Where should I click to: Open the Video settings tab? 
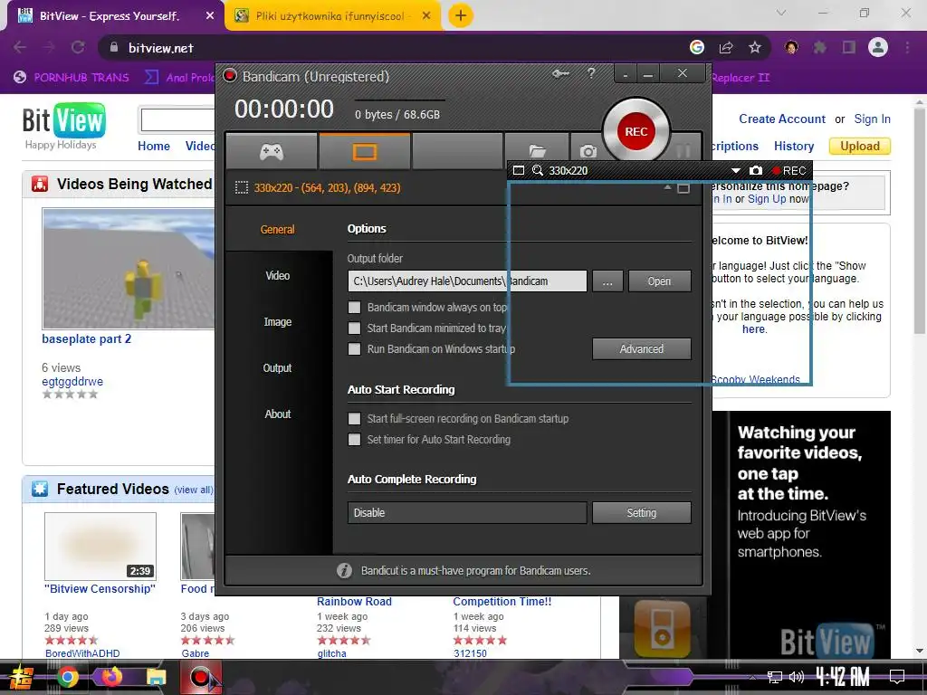point(277,275)
